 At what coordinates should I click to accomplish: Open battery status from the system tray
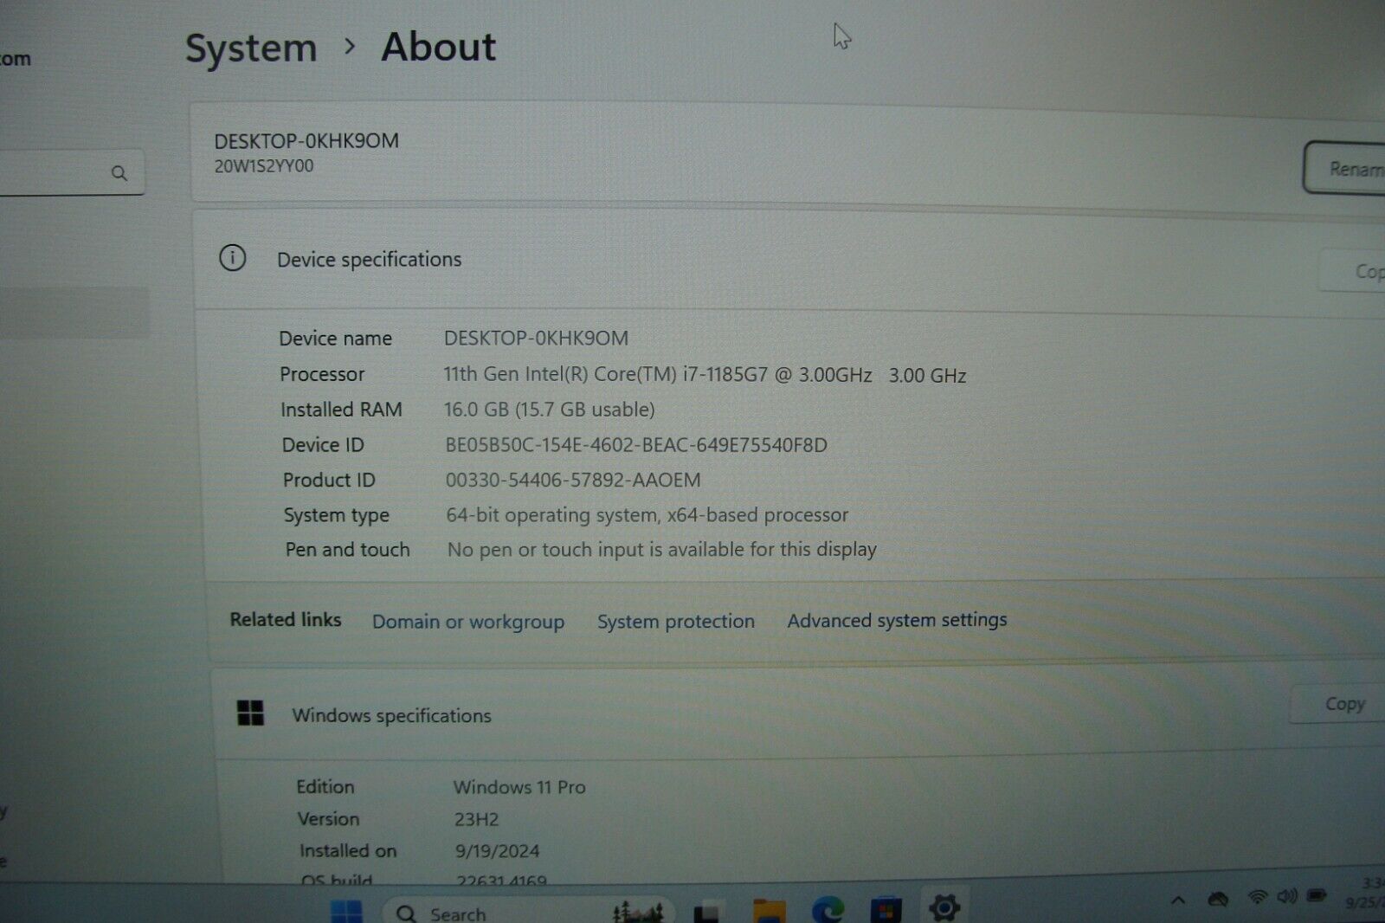coord(1315,901)
